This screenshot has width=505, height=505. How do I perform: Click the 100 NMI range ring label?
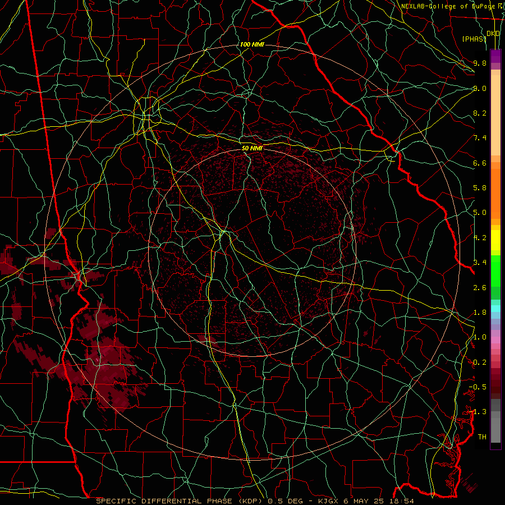(x=252, y=44)
